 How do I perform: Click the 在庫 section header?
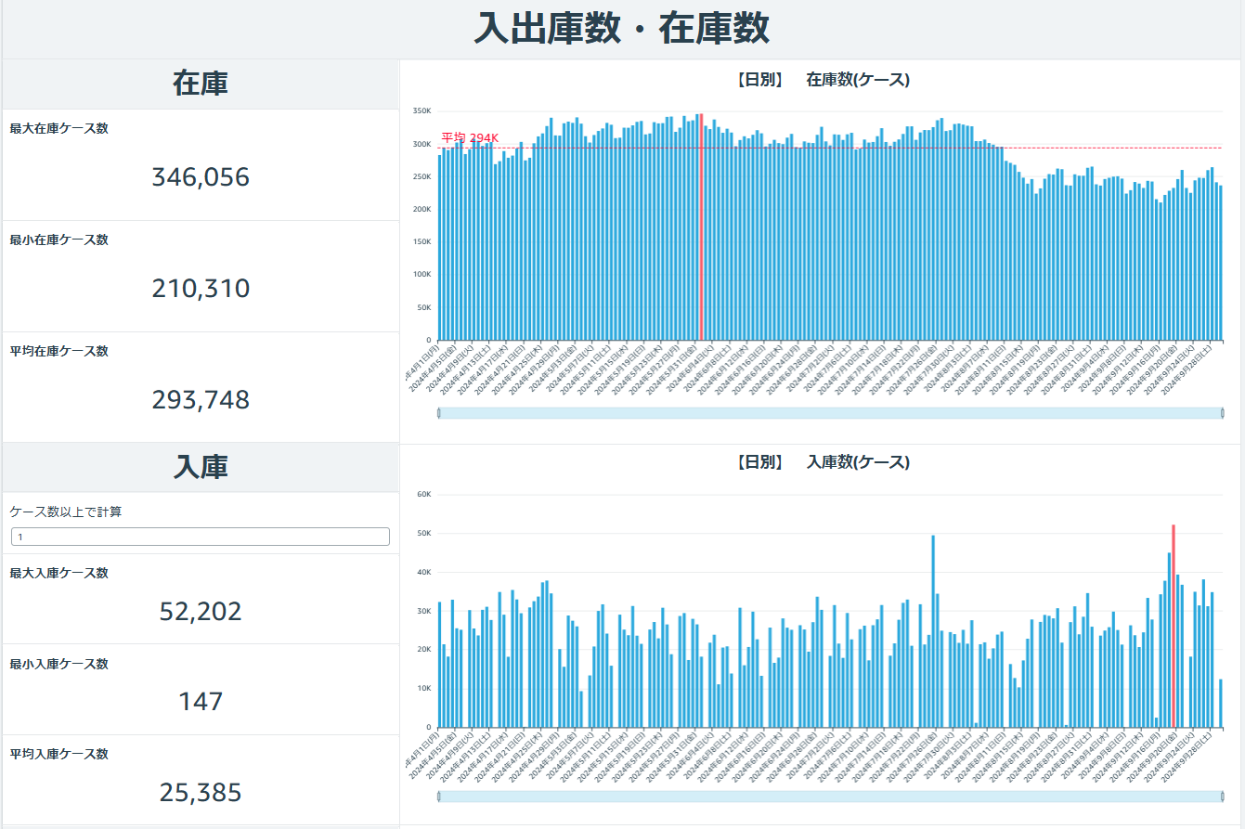pos(201,84)
